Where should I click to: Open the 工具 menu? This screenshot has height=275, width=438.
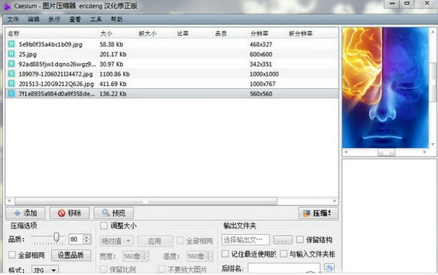pos(96,19)
